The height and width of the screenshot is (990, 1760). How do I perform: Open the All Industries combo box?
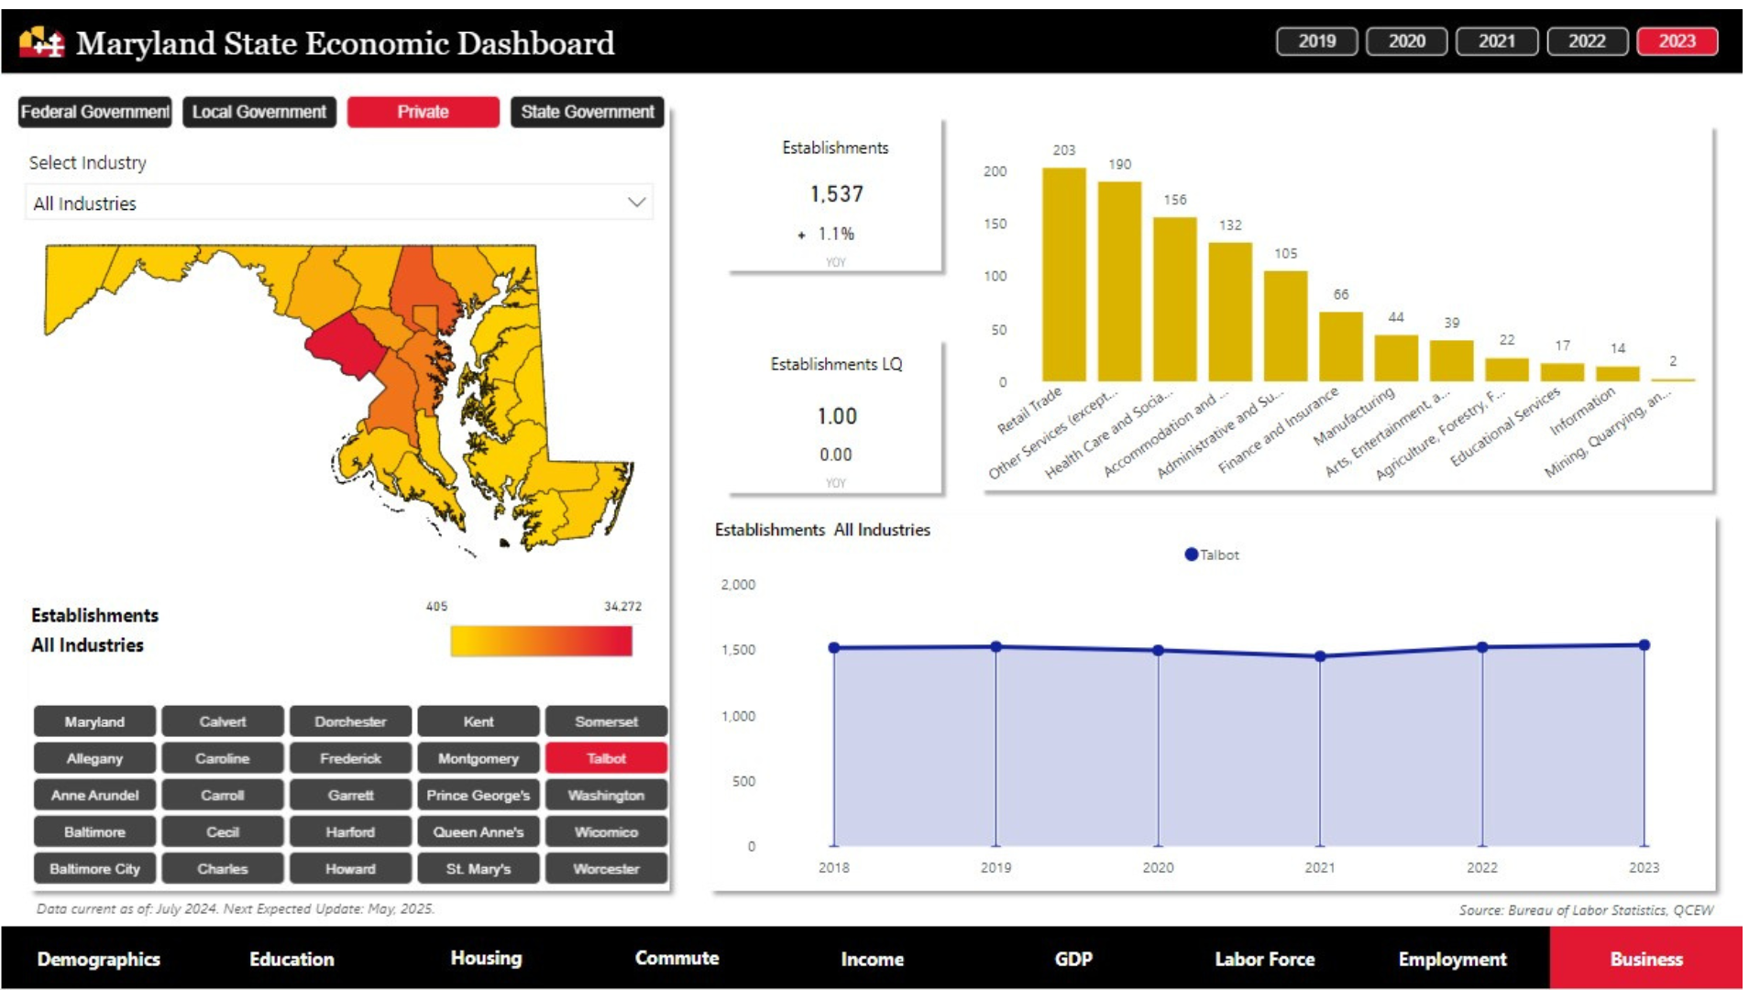[x=330, y=203]
